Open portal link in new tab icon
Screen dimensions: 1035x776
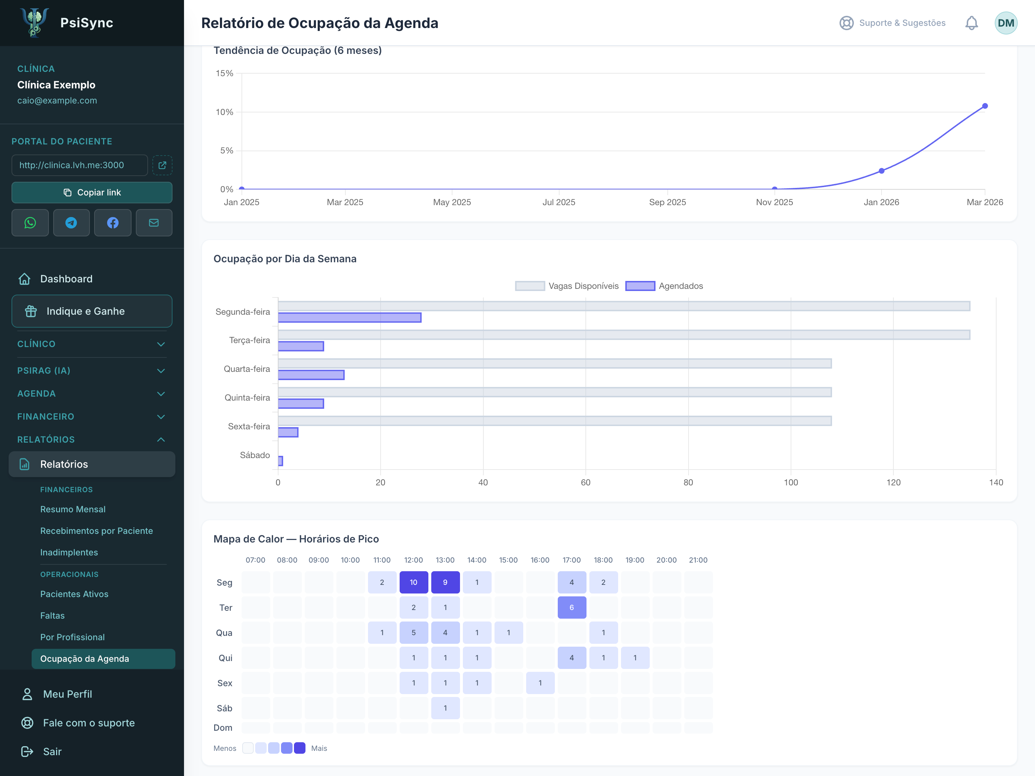[162, 165]
